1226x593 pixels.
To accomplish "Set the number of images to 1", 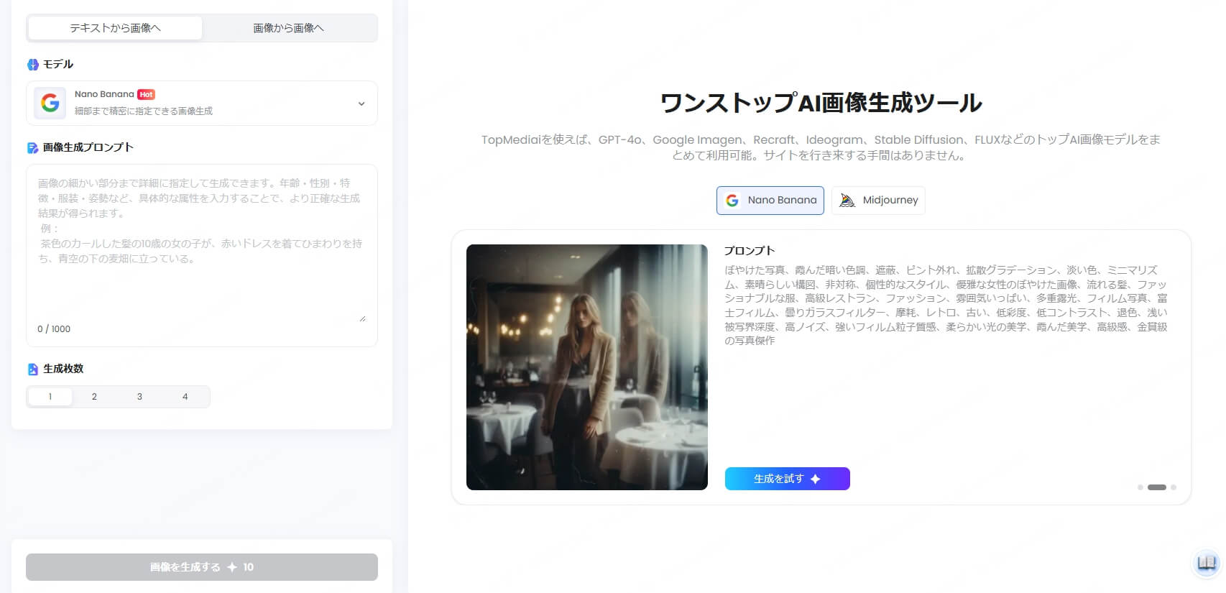I will pyautogui.click(x=50, y=397).
